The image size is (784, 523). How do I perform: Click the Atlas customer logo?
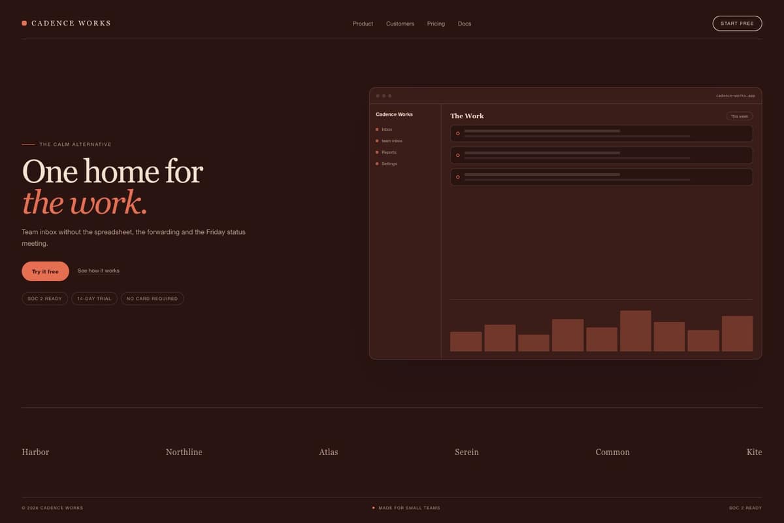point(329,452)
